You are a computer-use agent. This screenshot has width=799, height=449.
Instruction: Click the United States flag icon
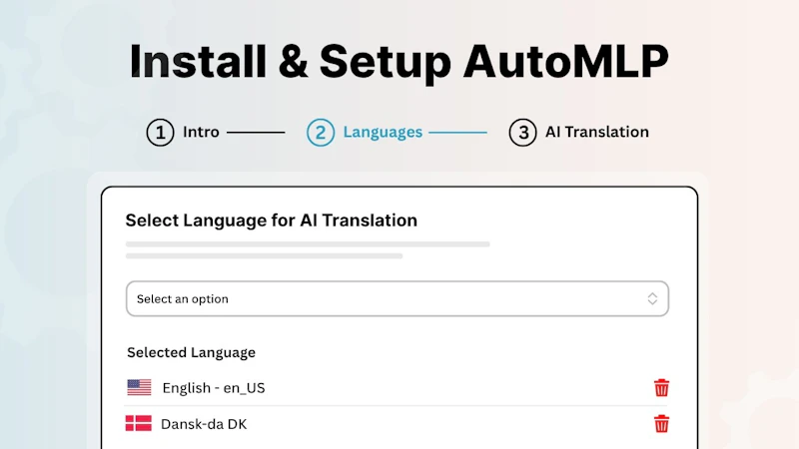click(x=139, y=387)
